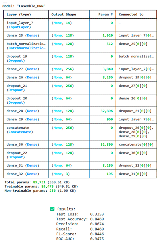Click the "dense_26[0][0]" connected-to entry
The image size is (159, 242).
(133, 98)
